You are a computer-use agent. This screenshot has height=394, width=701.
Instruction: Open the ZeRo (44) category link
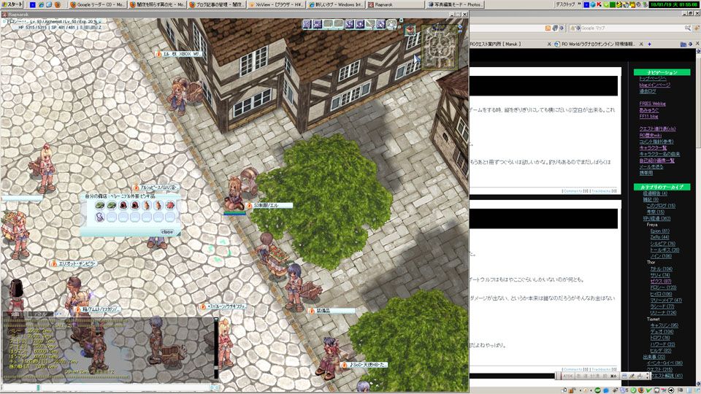[659, 236]
